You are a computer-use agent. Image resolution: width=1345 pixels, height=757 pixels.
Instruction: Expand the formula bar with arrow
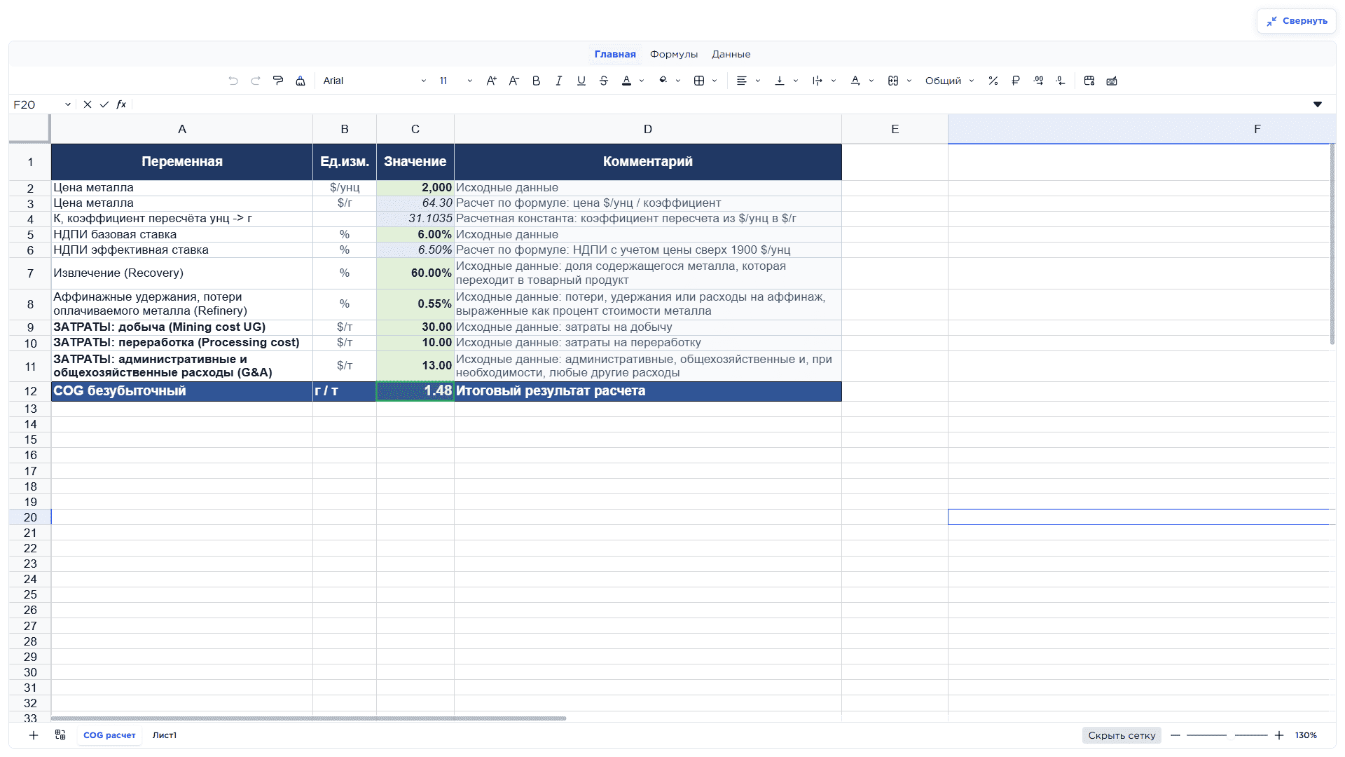(1318, 104)
